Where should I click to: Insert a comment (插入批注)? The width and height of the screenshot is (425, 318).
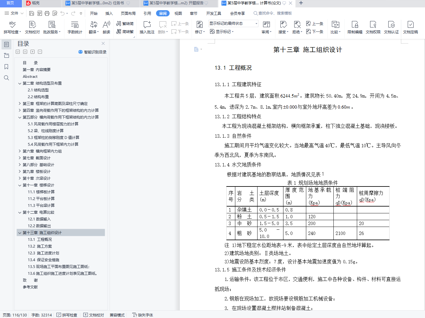pyautogui.click(x=147, y=27)
